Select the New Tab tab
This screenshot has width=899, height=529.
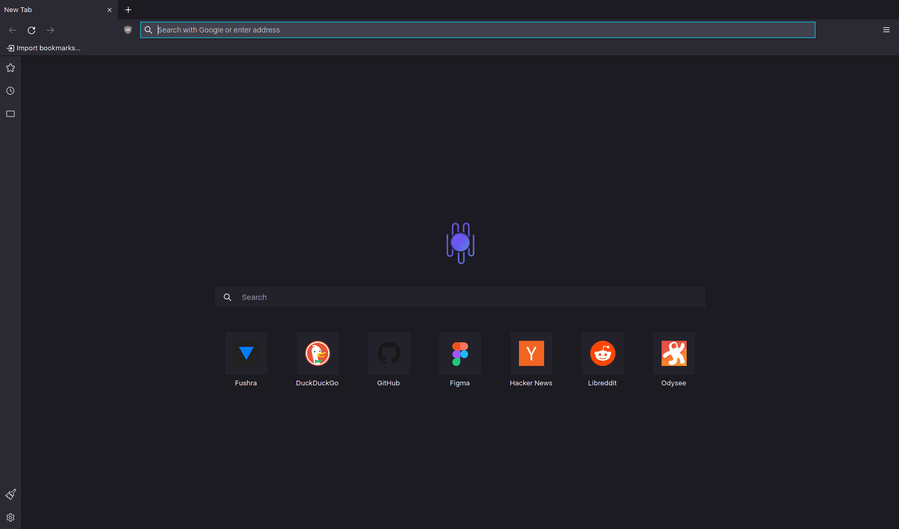52,10
